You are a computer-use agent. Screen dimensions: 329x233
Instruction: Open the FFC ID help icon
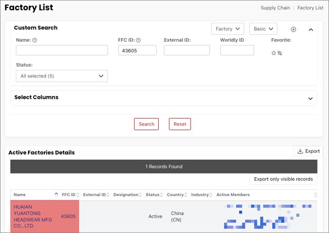(x=138, y=40)
